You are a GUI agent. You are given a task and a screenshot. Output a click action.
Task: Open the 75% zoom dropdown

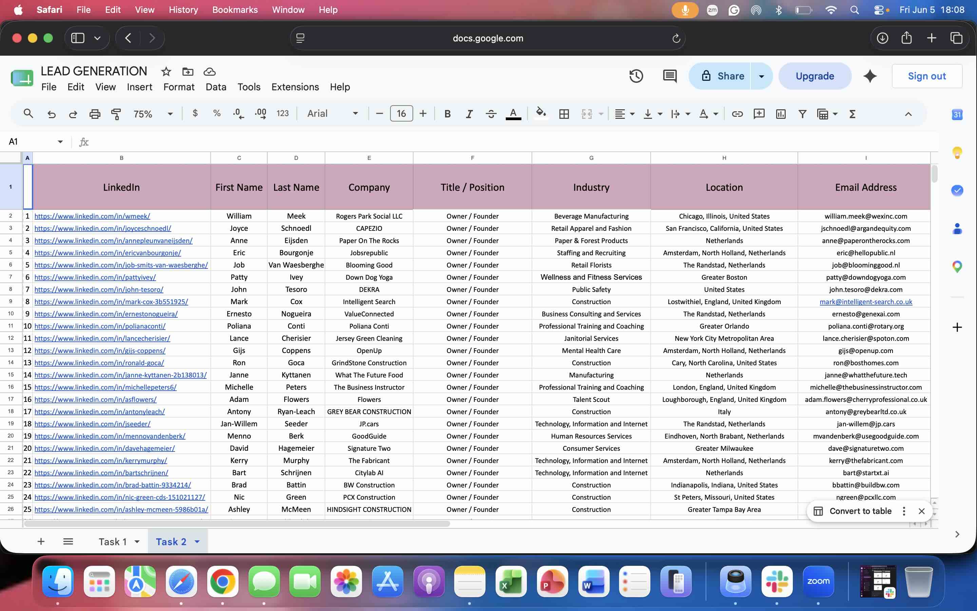click(x=153, y=114)
